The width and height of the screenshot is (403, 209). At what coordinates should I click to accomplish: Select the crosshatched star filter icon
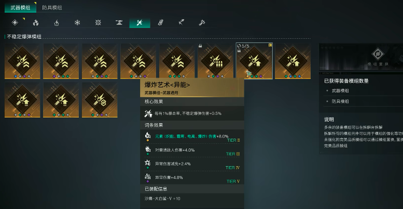point(98,23)
